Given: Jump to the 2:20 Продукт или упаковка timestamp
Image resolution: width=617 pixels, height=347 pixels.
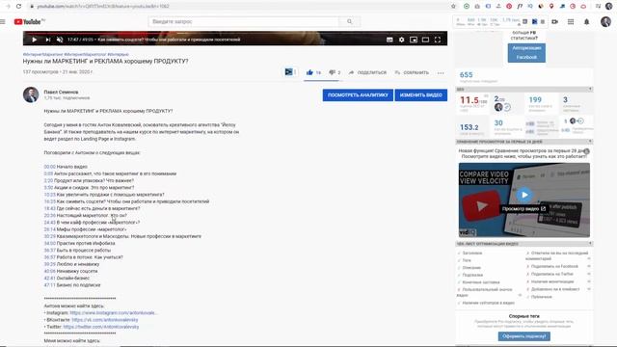Looking at the screenshot, I should [x=48, y=180].
